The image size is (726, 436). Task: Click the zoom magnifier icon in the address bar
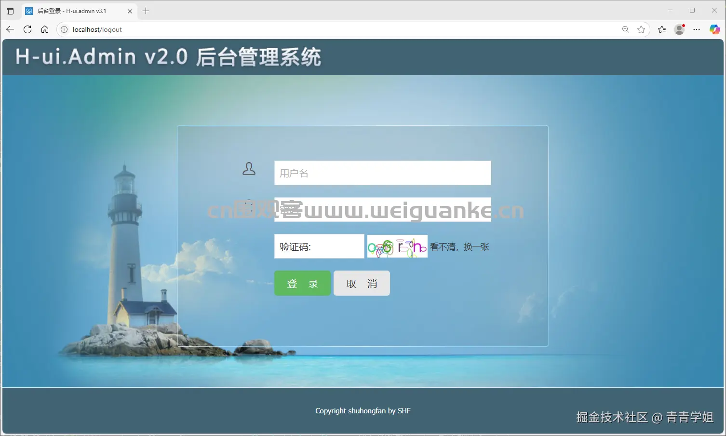pos(625,29)
